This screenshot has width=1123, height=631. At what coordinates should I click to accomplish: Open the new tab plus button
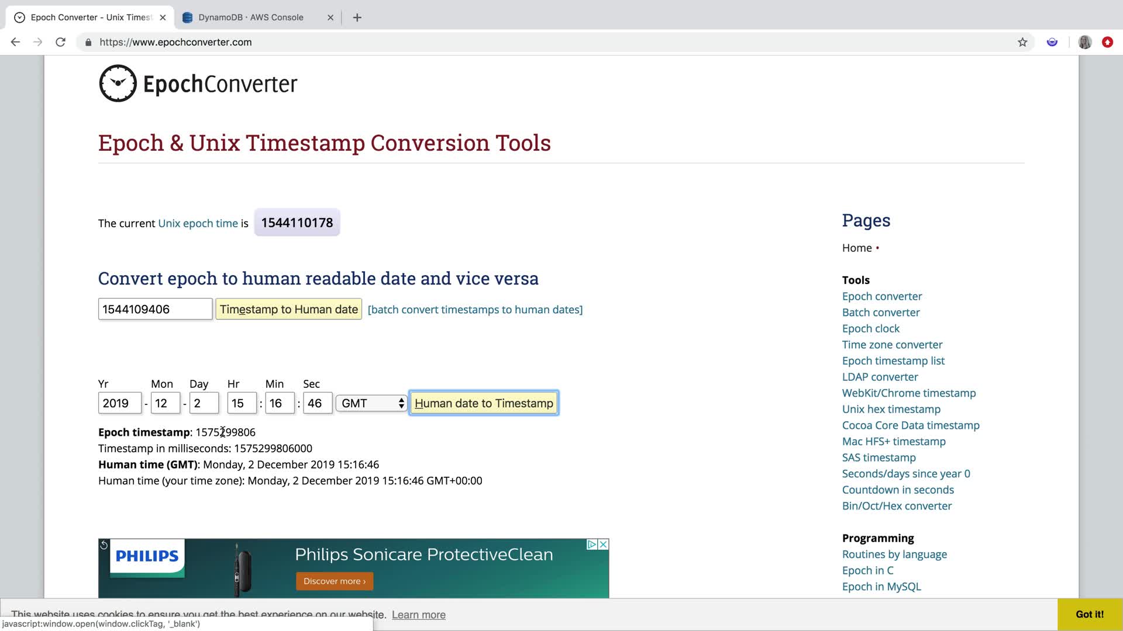coord(357,18)
